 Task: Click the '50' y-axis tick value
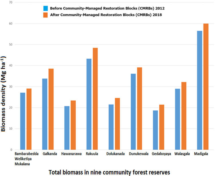(11, 44)
